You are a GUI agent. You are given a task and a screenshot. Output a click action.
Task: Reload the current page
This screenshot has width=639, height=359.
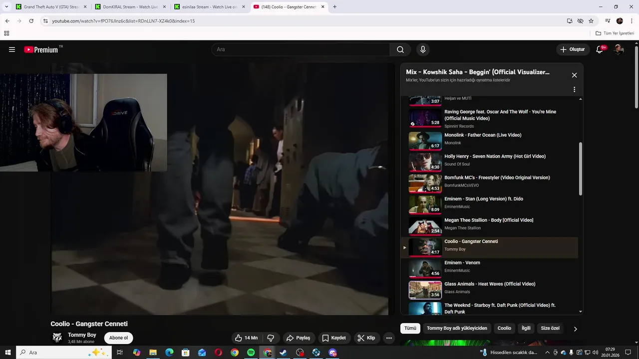pyautogui.click(x=31, y=21)
